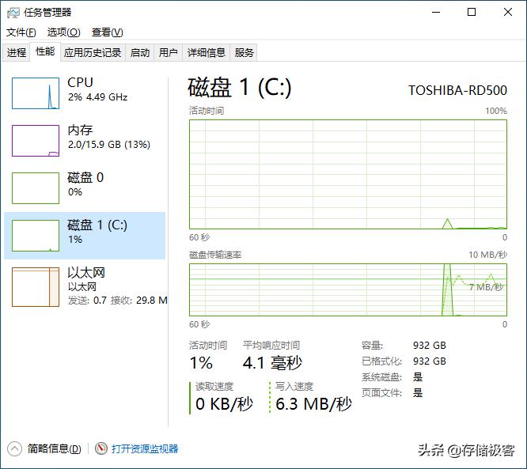Click the 已格式化 932 GB value

[x=429, y=361]
